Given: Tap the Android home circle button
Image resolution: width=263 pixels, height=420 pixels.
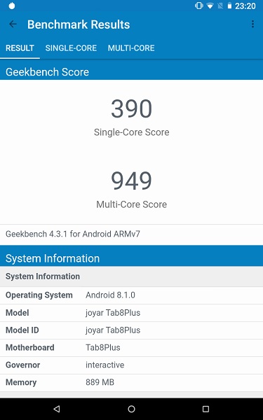Looking at the screenshot, I should pos(132,409).
